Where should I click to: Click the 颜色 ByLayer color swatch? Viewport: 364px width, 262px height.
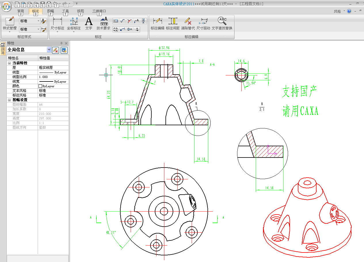(x=40, y=86)
